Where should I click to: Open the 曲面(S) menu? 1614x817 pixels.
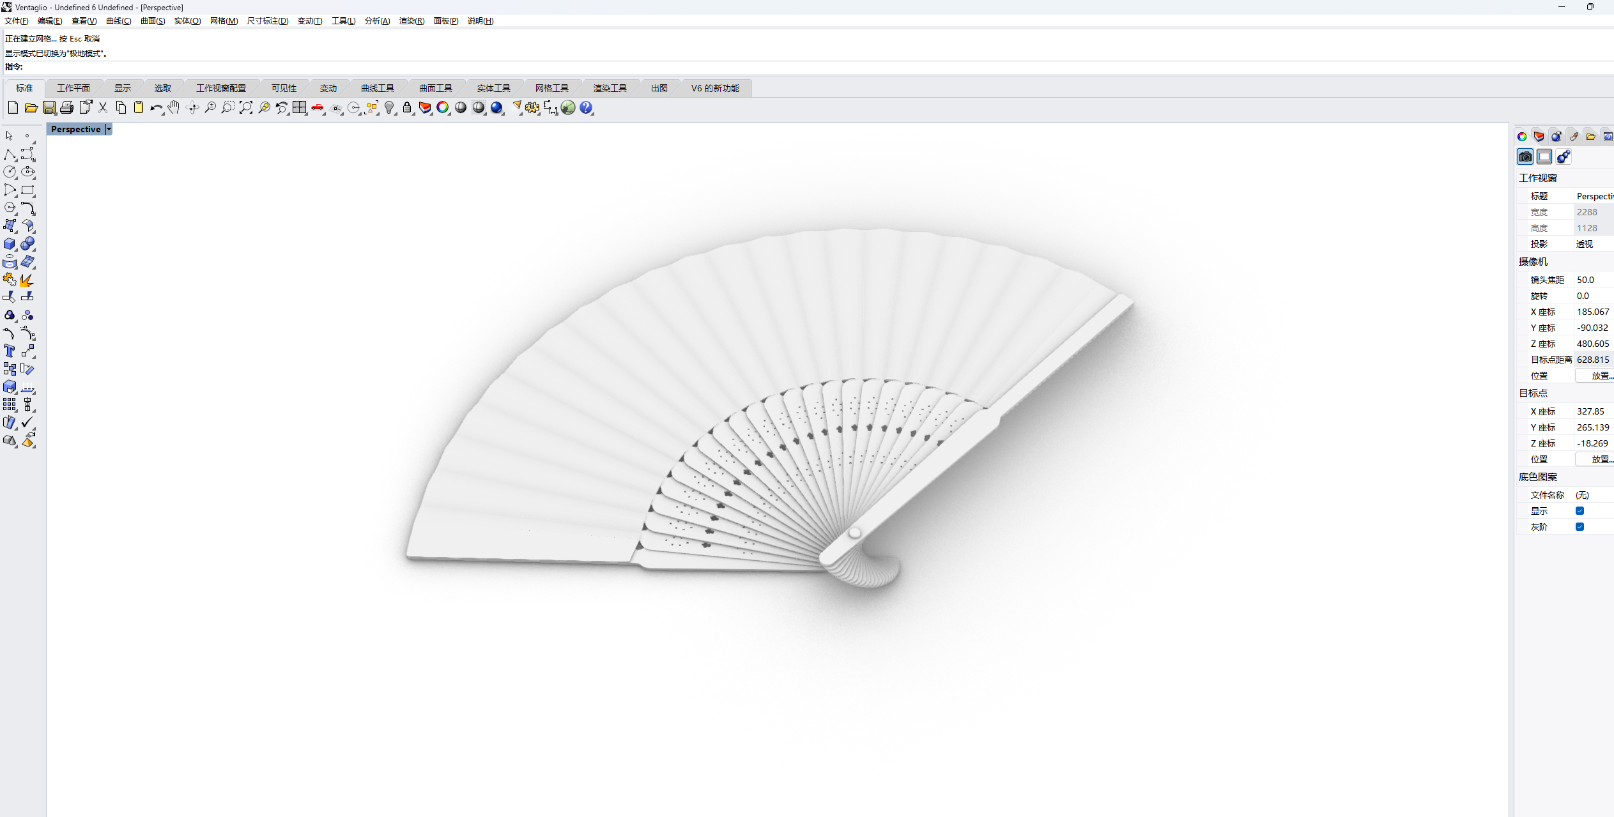[153, 21]
